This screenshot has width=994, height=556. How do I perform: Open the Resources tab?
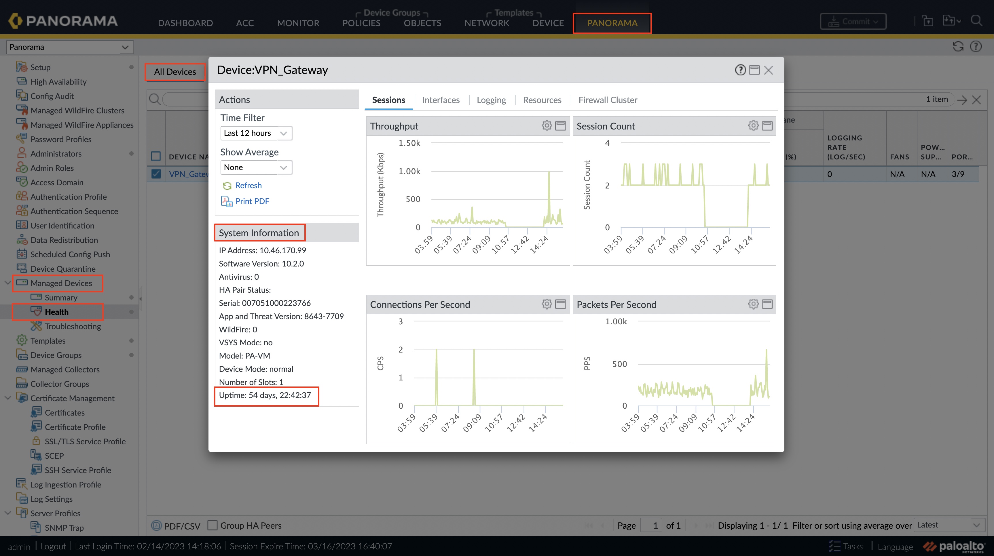click(542, 100)
